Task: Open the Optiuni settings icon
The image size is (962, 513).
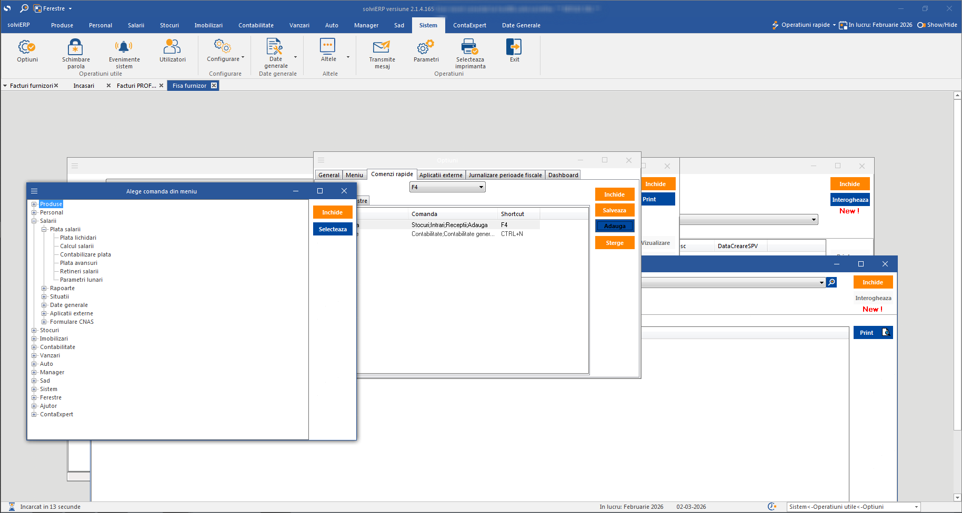Action: [x=27, y=48]
